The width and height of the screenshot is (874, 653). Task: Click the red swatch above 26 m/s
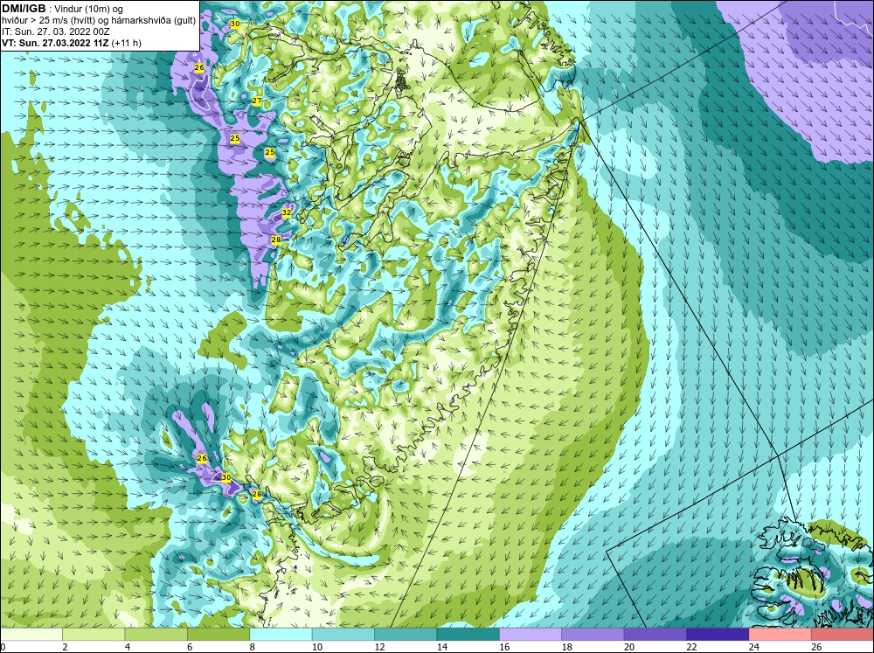point(843,635)
